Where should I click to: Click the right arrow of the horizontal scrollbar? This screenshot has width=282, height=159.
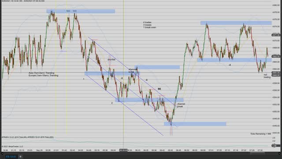pyautogui.click(x=279, y=153)
